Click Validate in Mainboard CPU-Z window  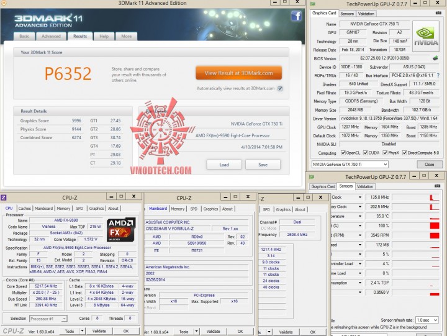[x=213, y=332]
